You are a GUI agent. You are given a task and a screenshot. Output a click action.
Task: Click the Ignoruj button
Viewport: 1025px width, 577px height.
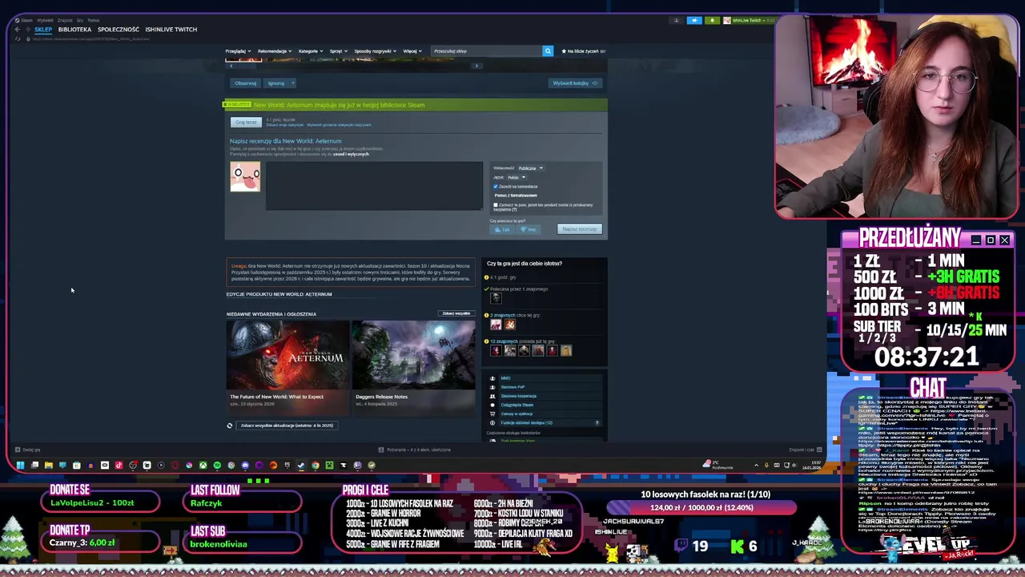(276, 83)
